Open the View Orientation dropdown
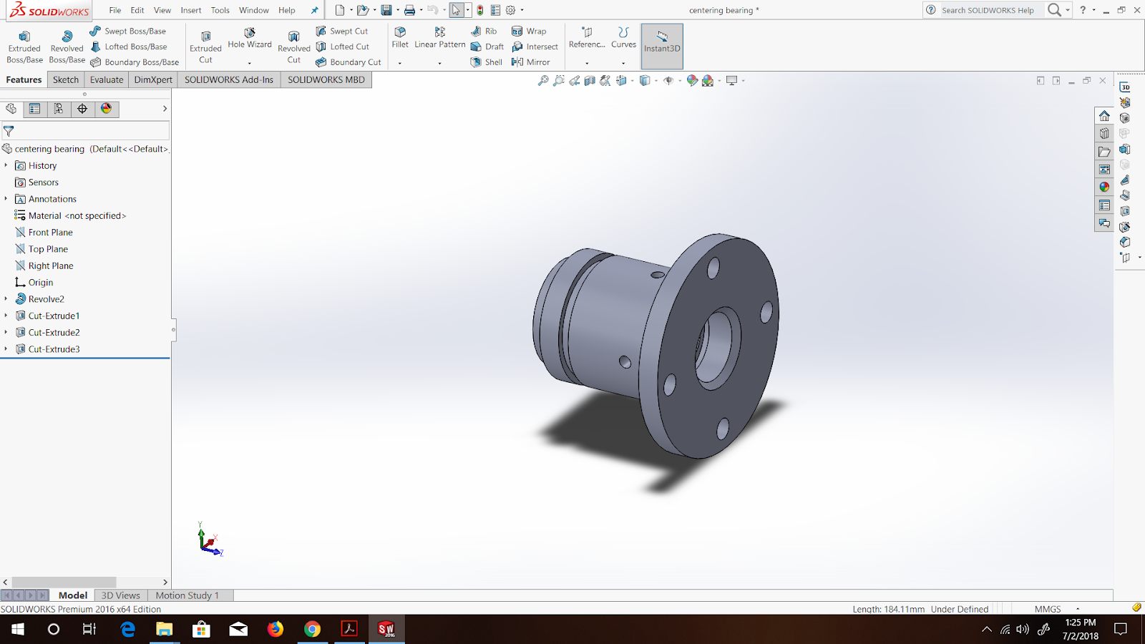This screenshot has width=1145, height=644. pyautogui.click(x=632, y=80)
